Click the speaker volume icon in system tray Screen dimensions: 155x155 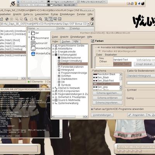(132, 3)
